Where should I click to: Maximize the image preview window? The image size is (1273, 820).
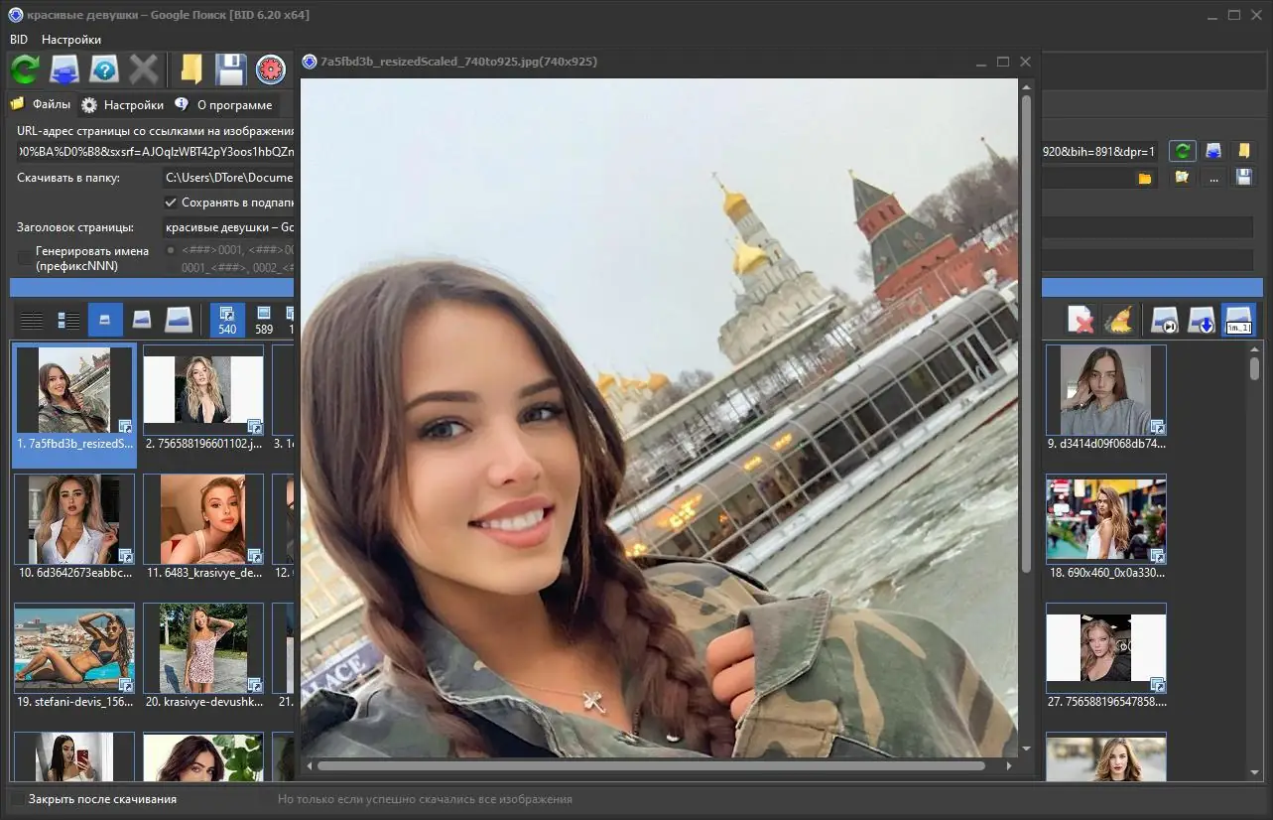[x=1002, y=62]
